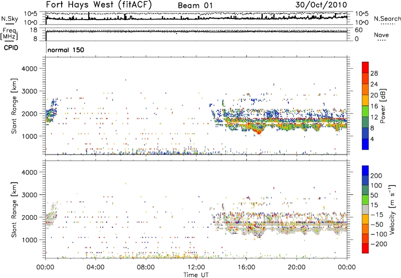Click the strong orange echo near 17:00 in power panel

coord(259,130)
